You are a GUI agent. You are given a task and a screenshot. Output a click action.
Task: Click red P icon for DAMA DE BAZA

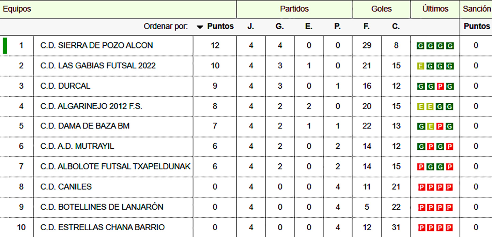[x=440, y=127]
